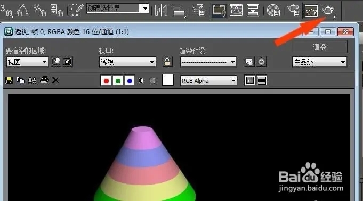
Task: Toggle the Percent Snap tool
Action: 40,11
